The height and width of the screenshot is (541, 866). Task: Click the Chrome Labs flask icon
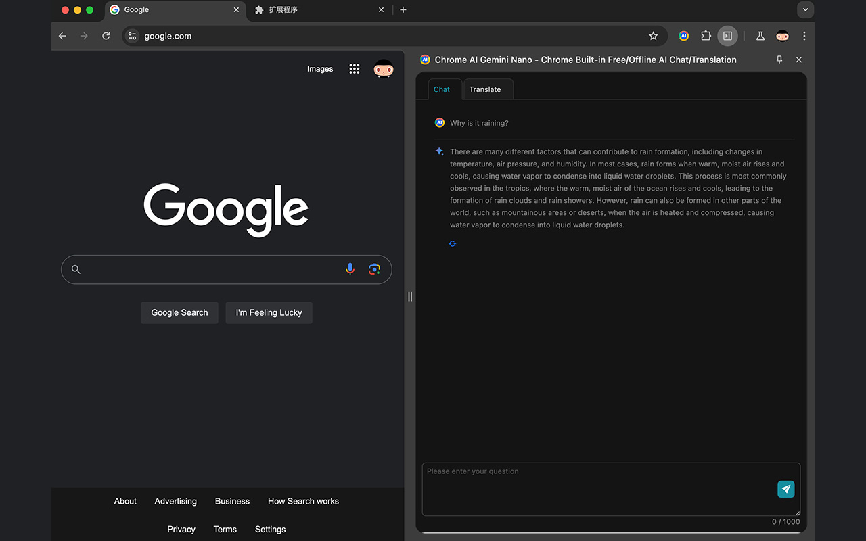pos(760,36)
